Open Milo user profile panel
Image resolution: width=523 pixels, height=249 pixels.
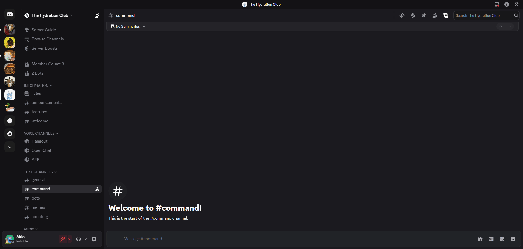[30, 239]
